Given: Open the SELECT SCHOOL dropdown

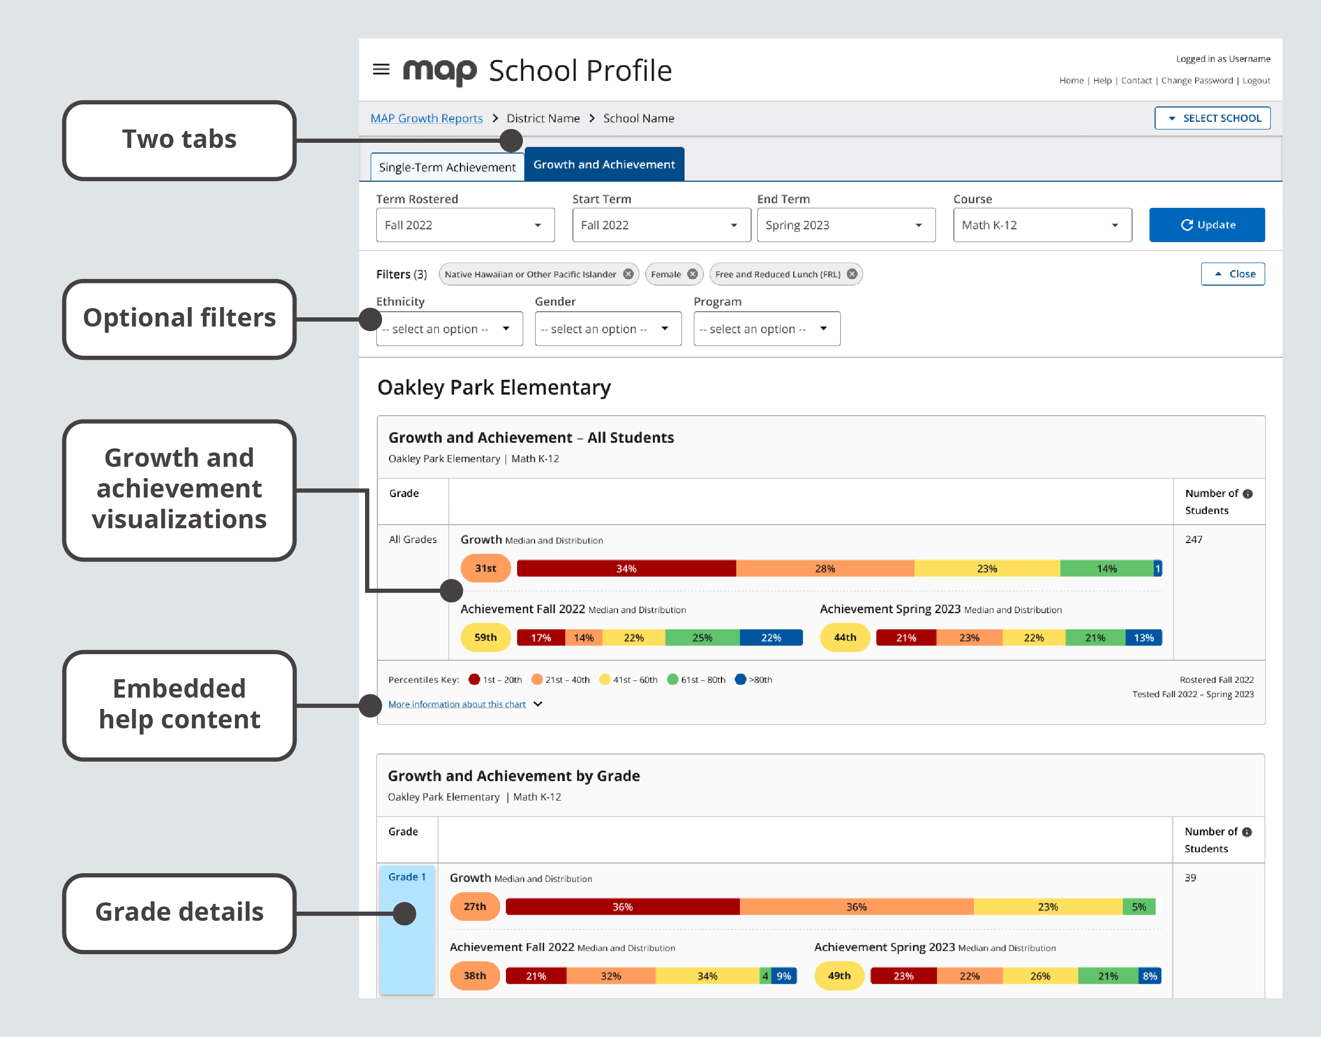Looking at the screenshot, I should 1212,118.
